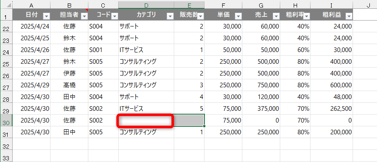The width and height of the screenshot is (377, 162).
Task: Click the カテゴリ header cell
Action: click(146, 15)
